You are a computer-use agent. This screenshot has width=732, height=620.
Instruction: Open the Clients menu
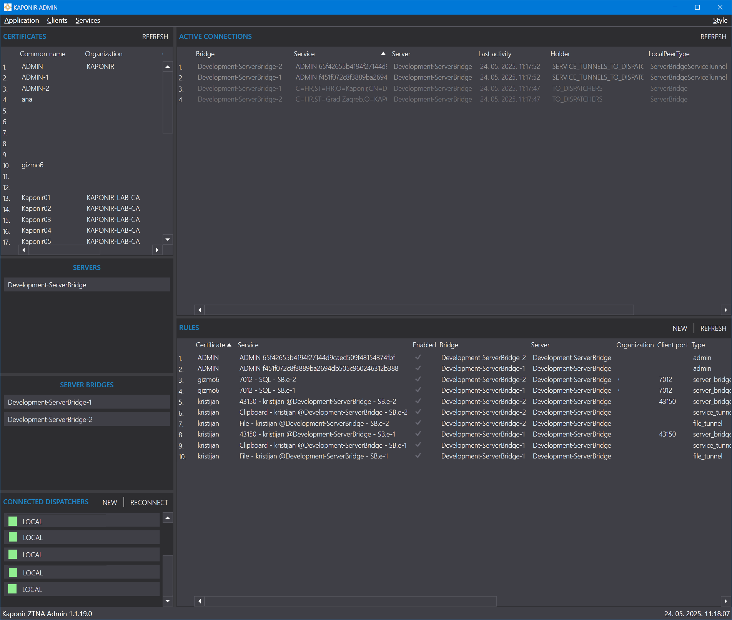pyautogui.click(x=57, y=20)
